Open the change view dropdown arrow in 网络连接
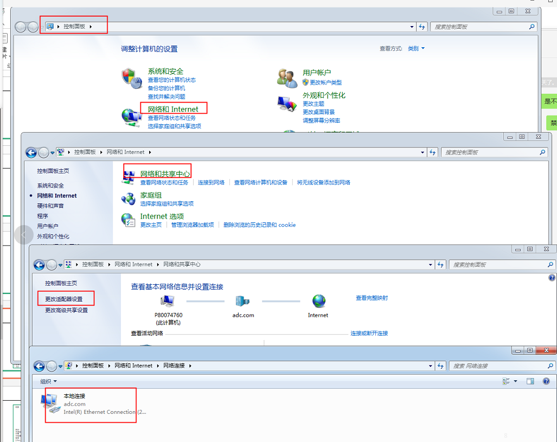 tap(515, 381)
